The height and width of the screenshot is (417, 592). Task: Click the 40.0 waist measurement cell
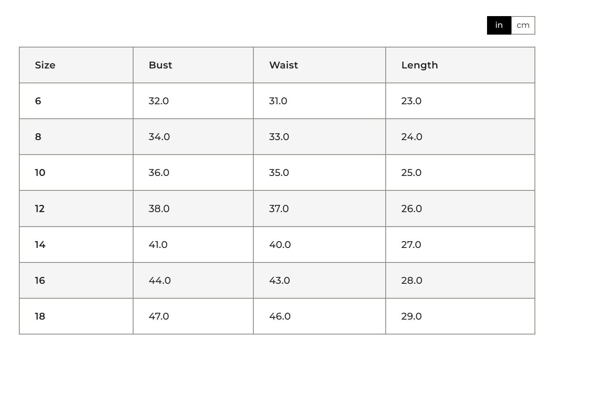click(x=319, y=245)
